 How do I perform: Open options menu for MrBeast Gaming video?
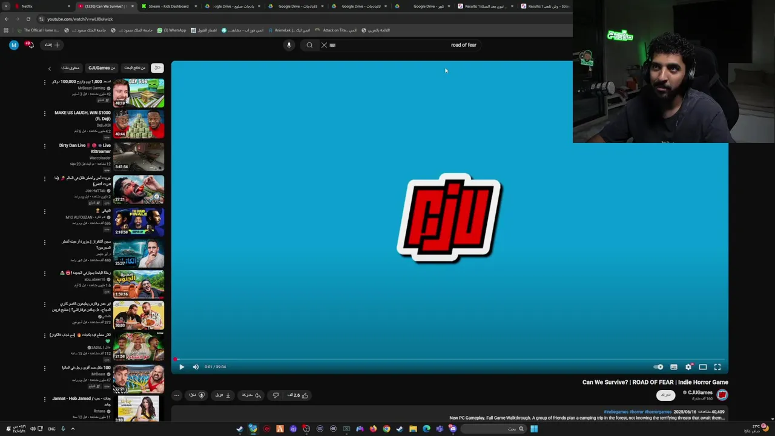tap(44, 82)
